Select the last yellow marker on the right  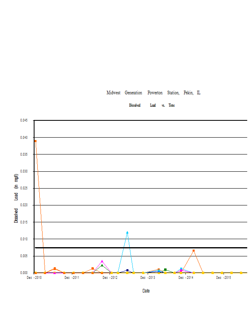[241, 273]
